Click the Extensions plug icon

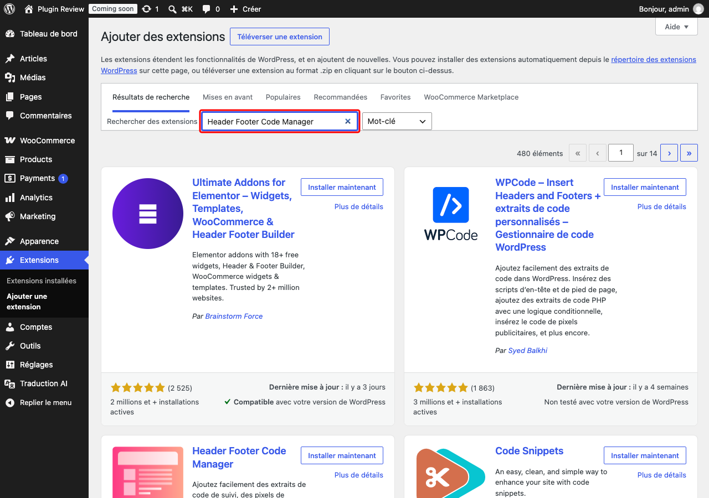pyautogui.click(x=10, y=260)
